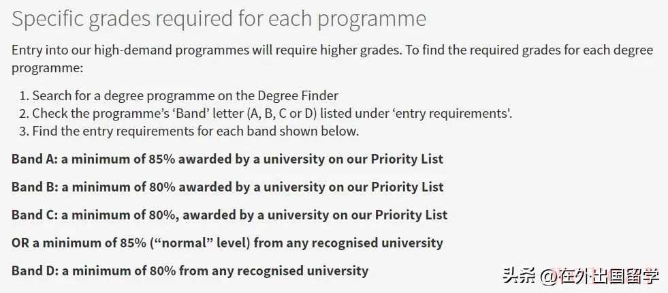Click step 3 'Find the entry requirements' text
The height and width of the screenshot is (293, 668).
point(195,131)
